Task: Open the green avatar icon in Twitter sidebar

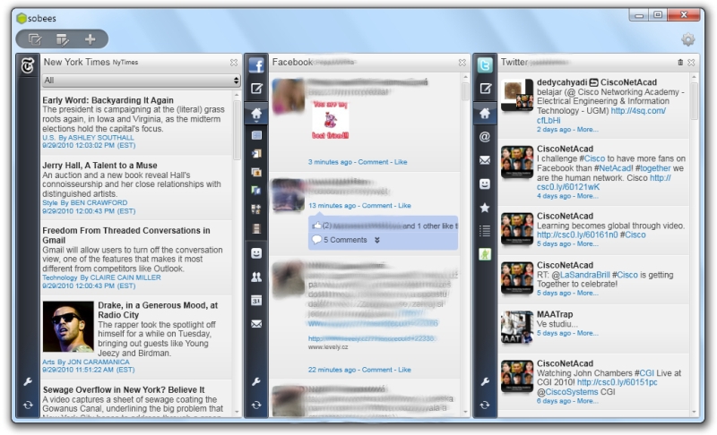Action: click(x=485, y=254)
